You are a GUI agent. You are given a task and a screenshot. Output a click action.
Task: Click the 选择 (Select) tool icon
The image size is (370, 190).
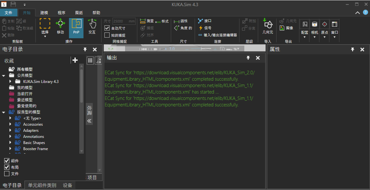click(45, 24)
